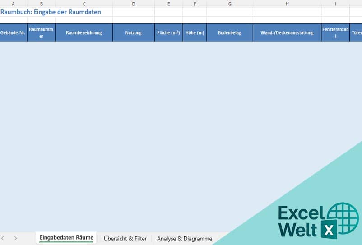This screenshot has width=362, height=245.
Task: Select the Höhe (m) header cell
Action: [x=195, y=33]
